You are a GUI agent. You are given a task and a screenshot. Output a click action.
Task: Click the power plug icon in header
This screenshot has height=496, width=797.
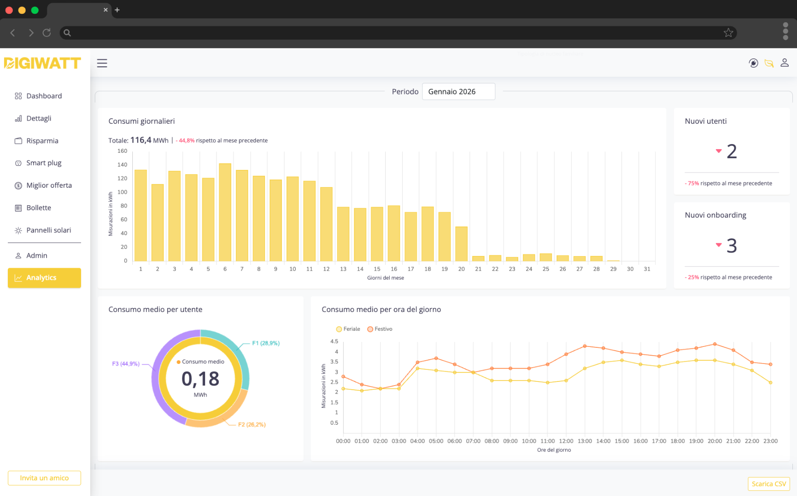pyautogui.click(x=753, y=63)
